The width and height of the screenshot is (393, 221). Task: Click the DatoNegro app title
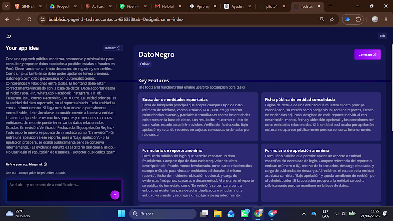coord(156,54)
